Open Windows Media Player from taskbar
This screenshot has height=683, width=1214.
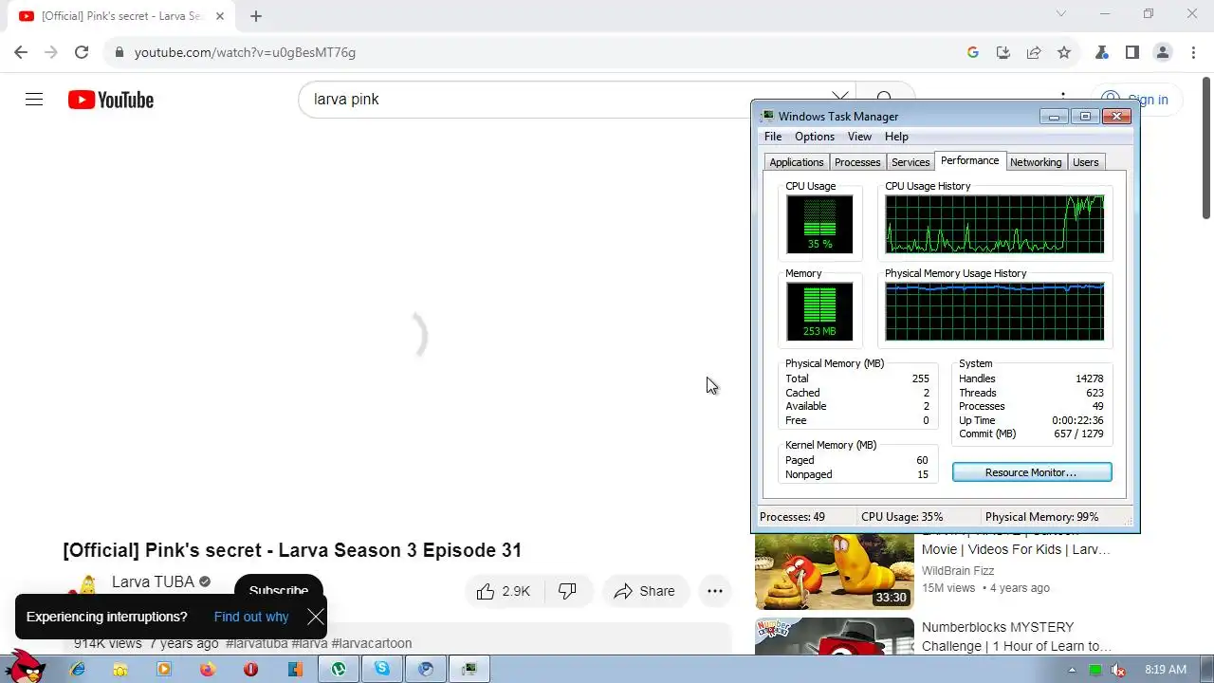pyautogui.click(x=164, y=669)
